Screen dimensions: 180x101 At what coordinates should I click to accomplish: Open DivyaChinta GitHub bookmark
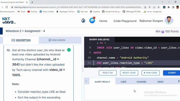click(111, 12)
